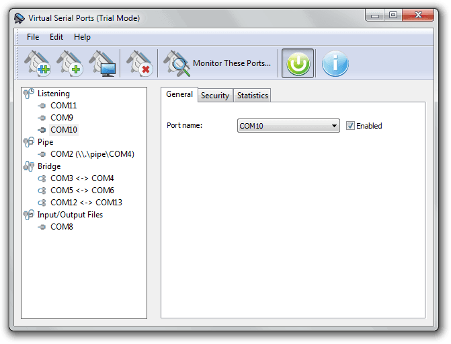Maximize the Virtual Serial Ports window

pyautogui.click(x=393, y=15)
